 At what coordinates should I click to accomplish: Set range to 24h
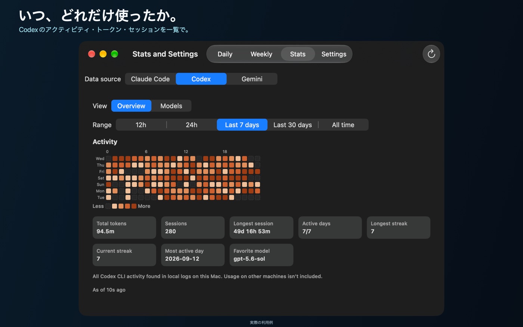click(x=191, y=125)
